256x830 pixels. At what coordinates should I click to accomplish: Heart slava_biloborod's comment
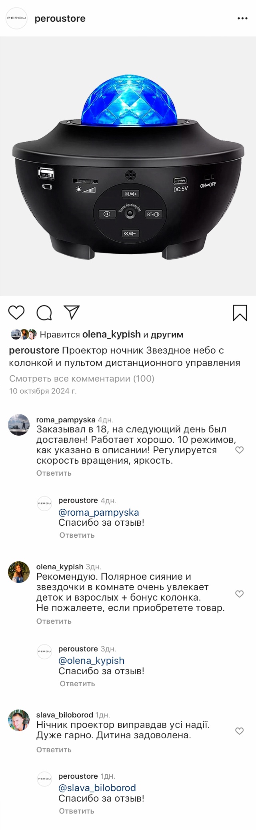coord(239,731)
